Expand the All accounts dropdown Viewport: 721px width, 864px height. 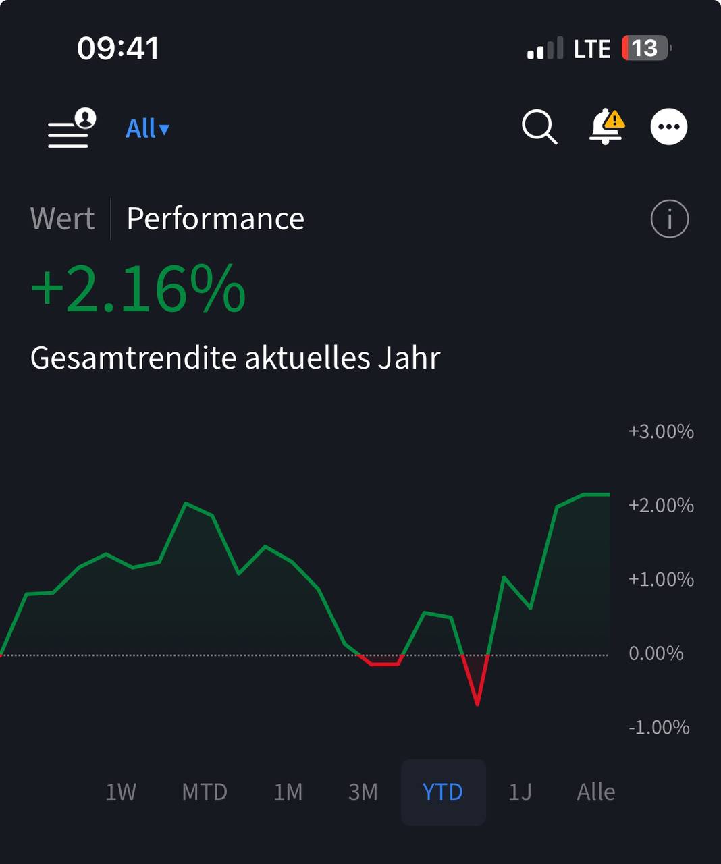[x=147, y=128]
